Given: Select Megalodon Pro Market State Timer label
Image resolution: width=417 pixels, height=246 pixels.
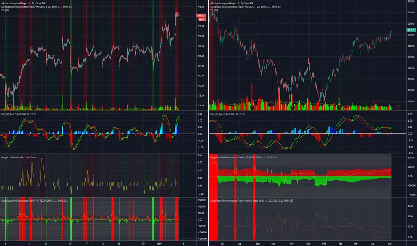Looking at the screenshot, I should point(19,157).
